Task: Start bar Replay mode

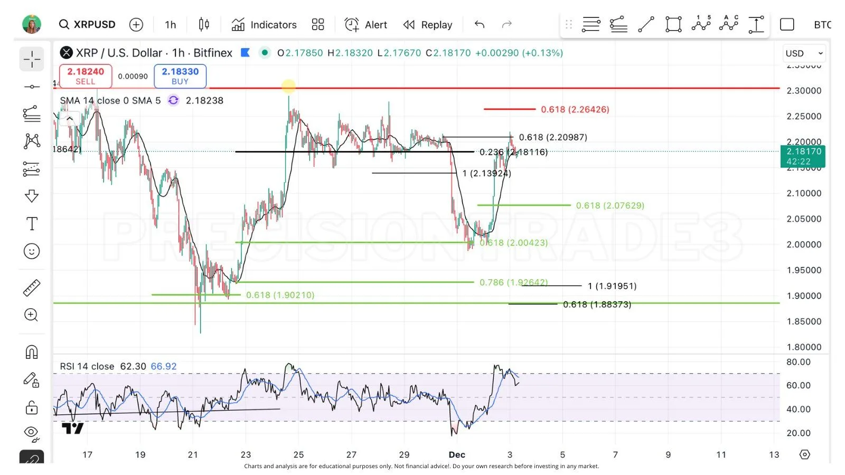Action: pos(428,24)
